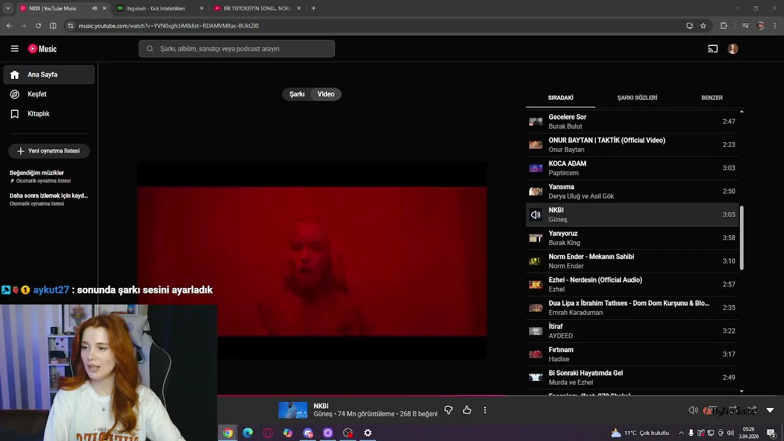Play Yansıma by Derya Uluğ
Screen dimensions: 784x441
coord(632,191)
